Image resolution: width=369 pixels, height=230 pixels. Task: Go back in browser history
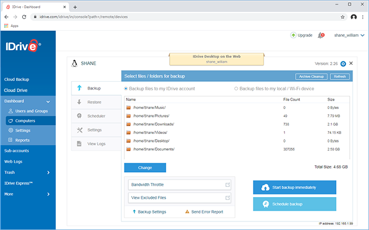[x=6, y=17]
